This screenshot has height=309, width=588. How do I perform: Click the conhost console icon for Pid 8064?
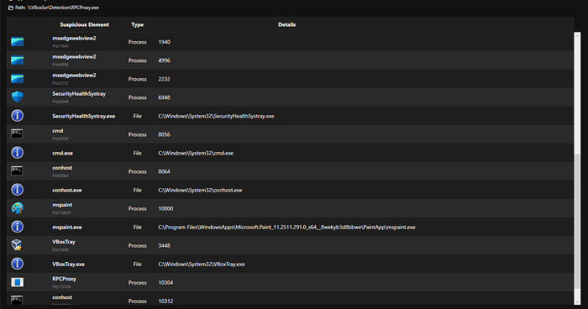pyautogui.click(x=17, y=171)
